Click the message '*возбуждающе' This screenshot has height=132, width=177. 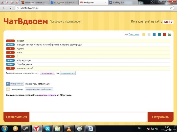click(x=25, y=64)
